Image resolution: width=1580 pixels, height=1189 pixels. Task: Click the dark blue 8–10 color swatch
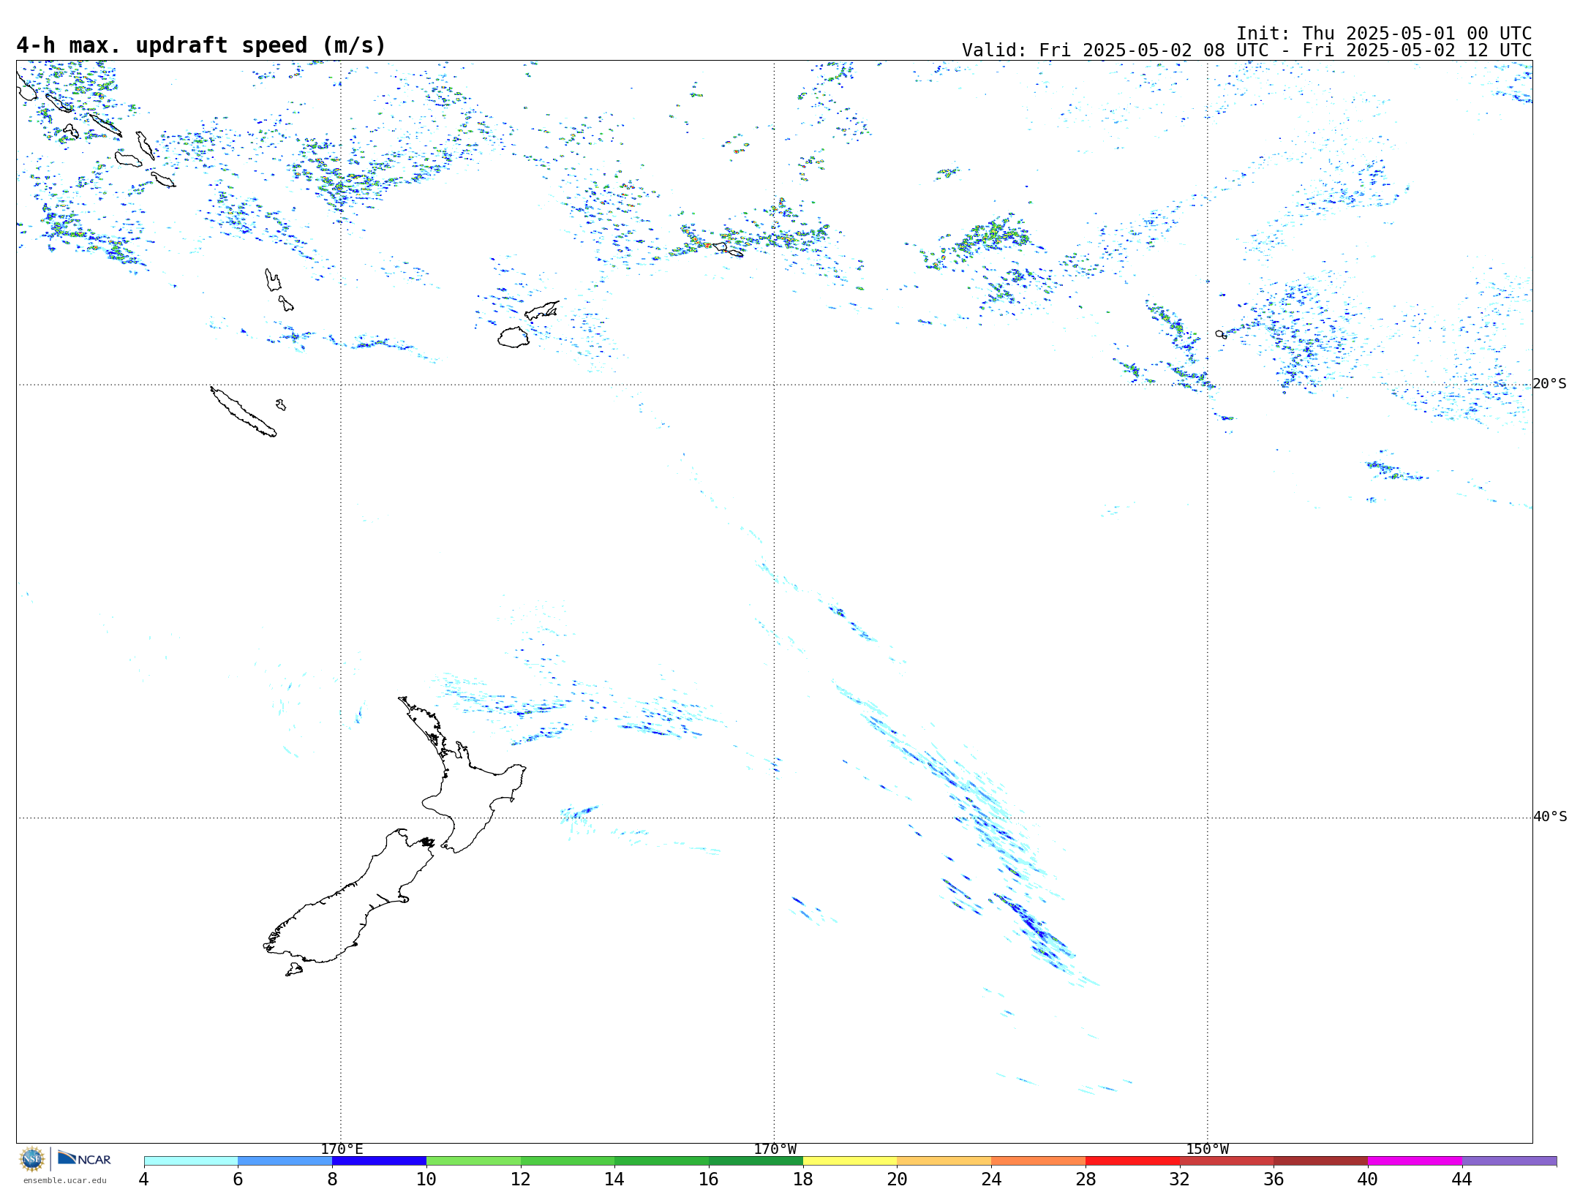[x=379, y=1161]
